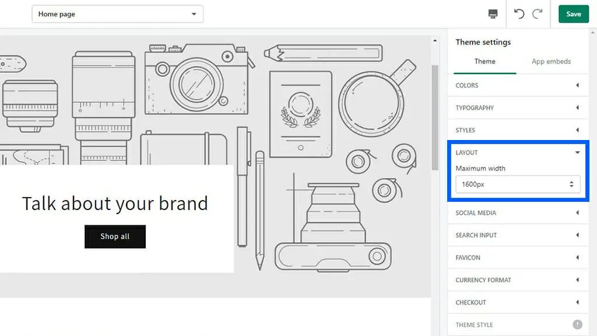Open the Home page dropdown
The width and height of the screenshot is (597, 336).
[117, 14]
